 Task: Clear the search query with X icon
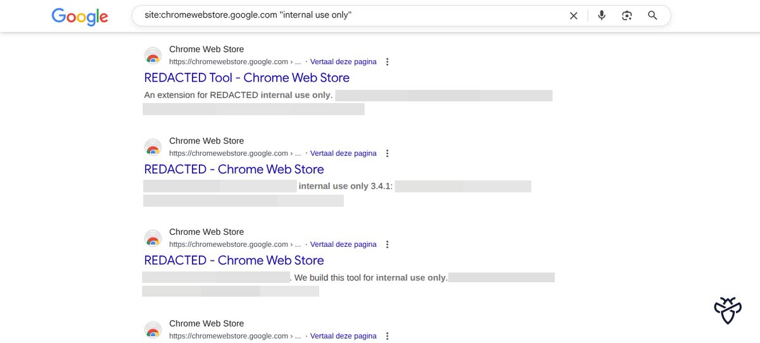pos(574,16)
